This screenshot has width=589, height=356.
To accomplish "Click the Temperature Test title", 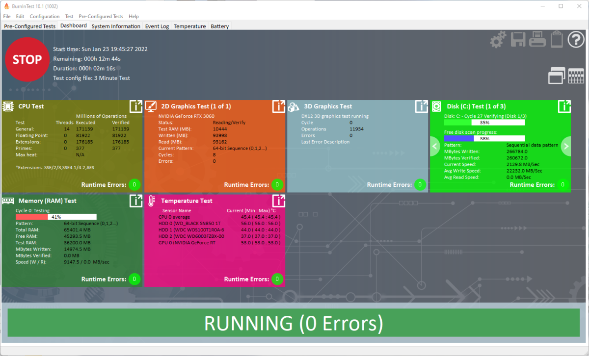I will 187,201.
